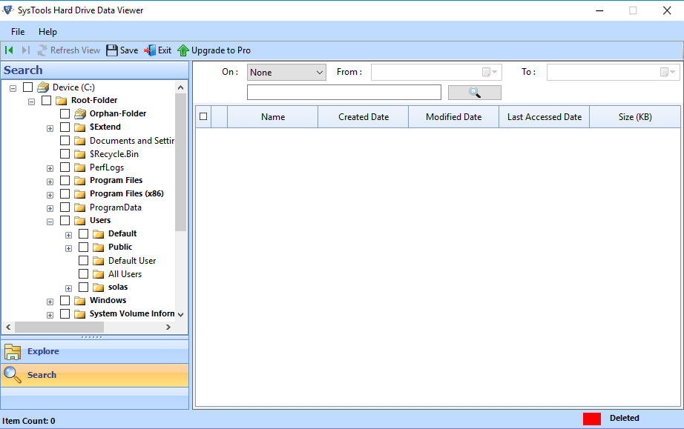This screenshot has width=684, height=429.
Task: Click the solas folder icon
Action: pyautogui.click(x=99, y=287)
